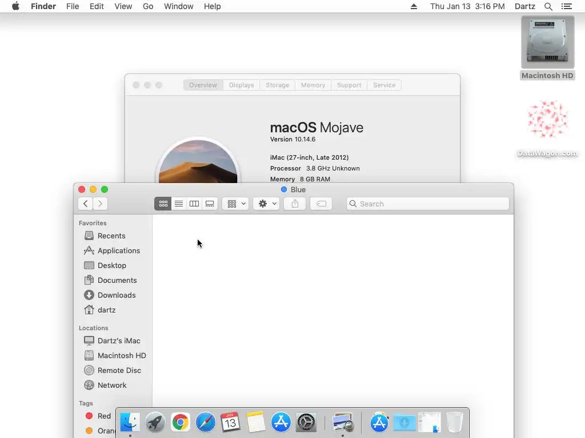585x438 pixels.
Task: Open the Window menu
Action: pos(179,6)
